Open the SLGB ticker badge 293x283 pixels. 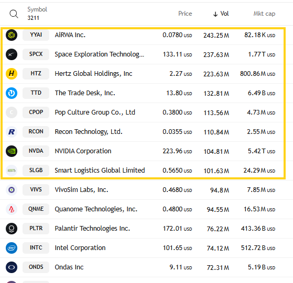36,170
